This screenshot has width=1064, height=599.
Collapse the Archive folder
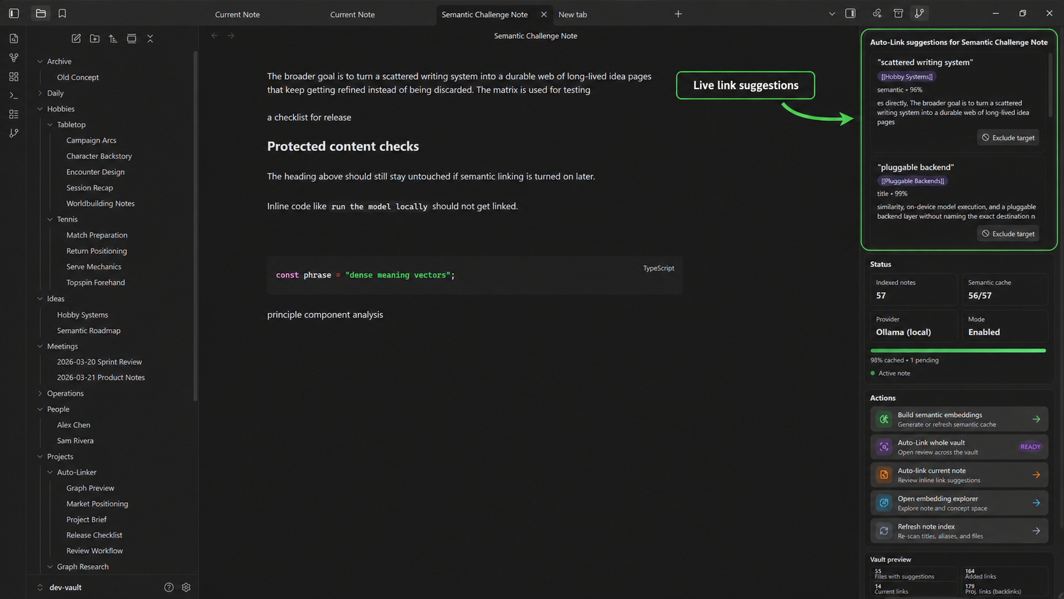40,62
